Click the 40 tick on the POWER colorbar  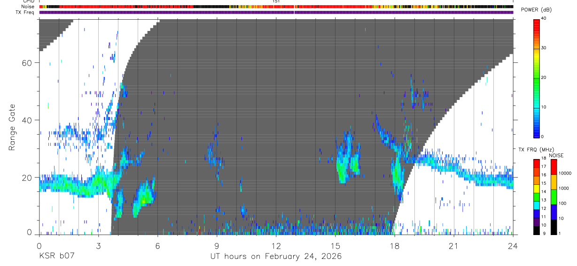(545, 19)
